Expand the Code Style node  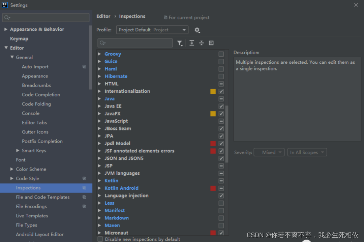(12, 178)
